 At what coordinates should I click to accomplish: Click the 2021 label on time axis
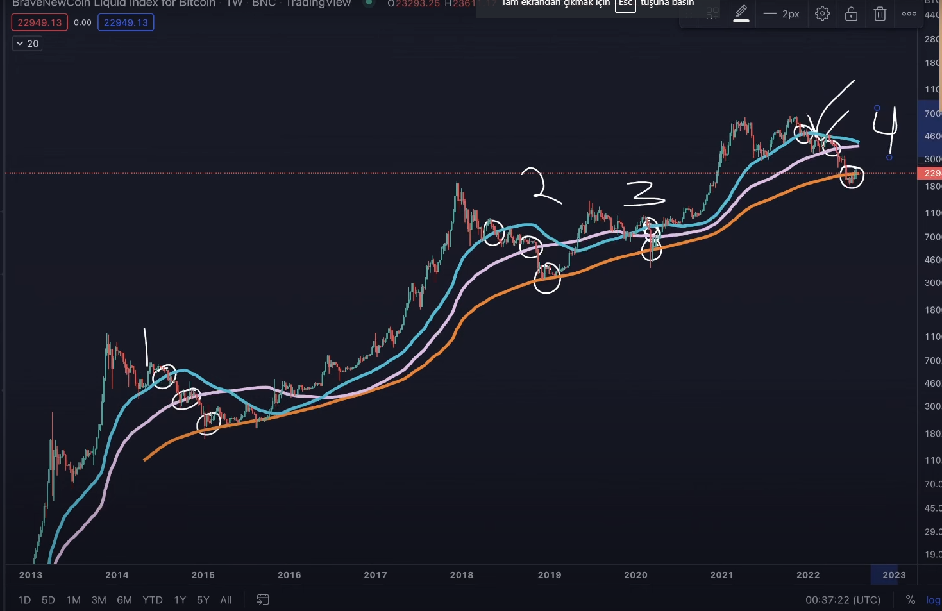coord(722,575)
